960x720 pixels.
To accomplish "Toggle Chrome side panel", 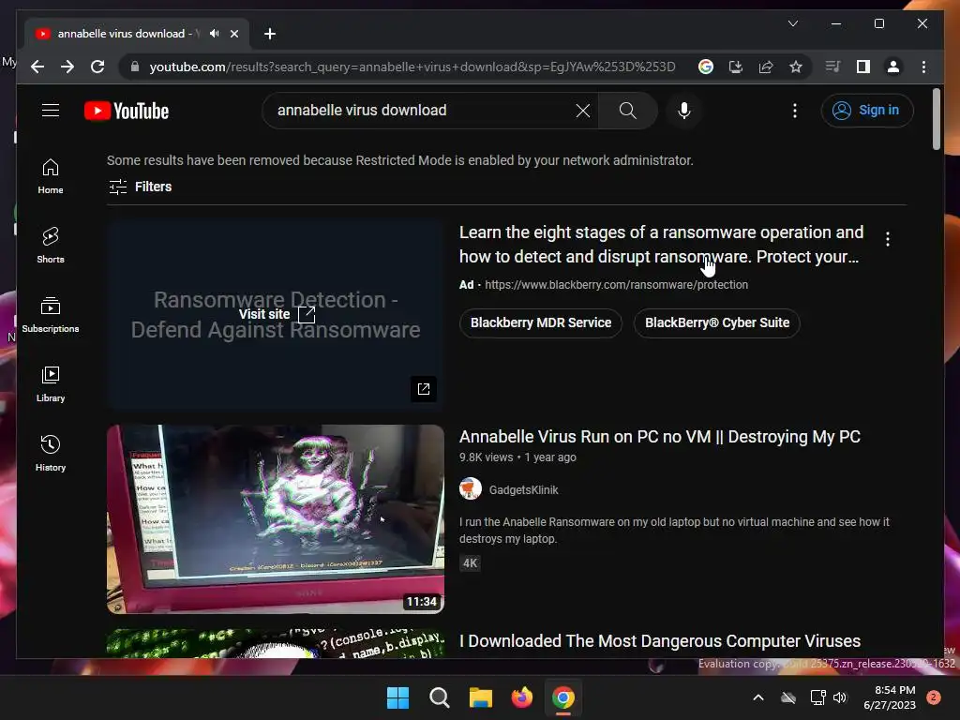I will [863, 67].
